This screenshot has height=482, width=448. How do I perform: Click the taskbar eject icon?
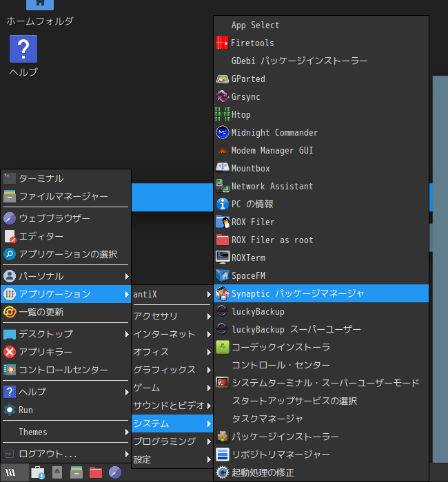(57, 472)
